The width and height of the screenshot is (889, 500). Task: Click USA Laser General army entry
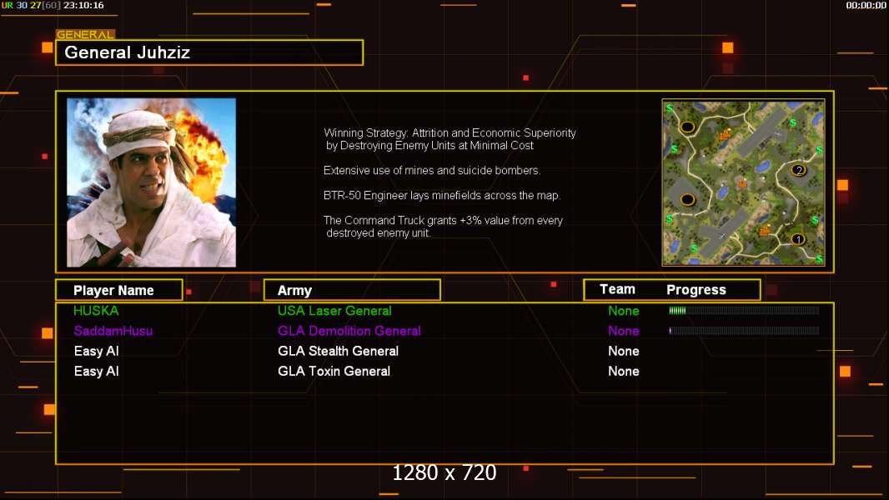(334, 311)
